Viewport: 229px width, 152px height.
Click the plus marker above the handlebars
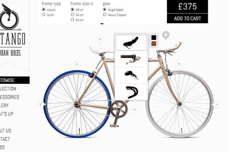click(x=166, y=35)
